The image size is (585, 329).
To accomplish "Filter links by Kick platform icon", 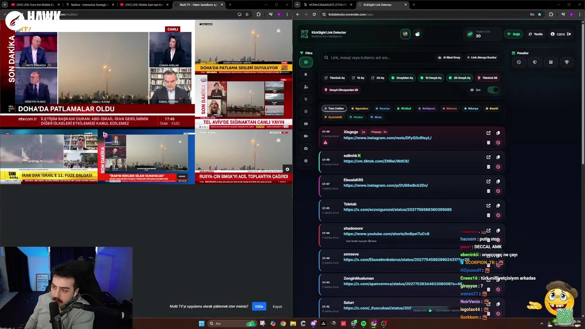I will coord(306,74).
